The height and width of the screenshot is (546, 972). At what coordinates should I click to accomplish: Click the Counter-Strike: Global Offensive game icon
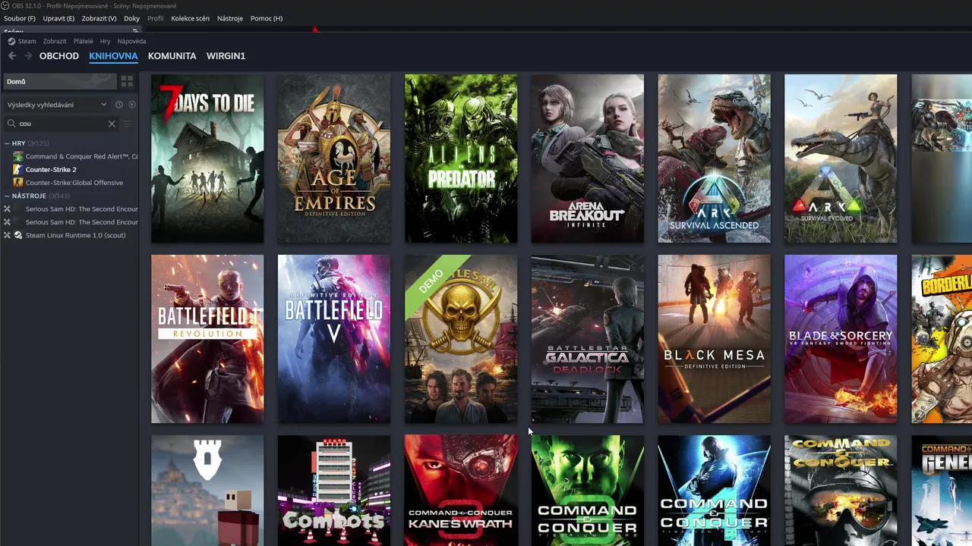click(18, 183)
